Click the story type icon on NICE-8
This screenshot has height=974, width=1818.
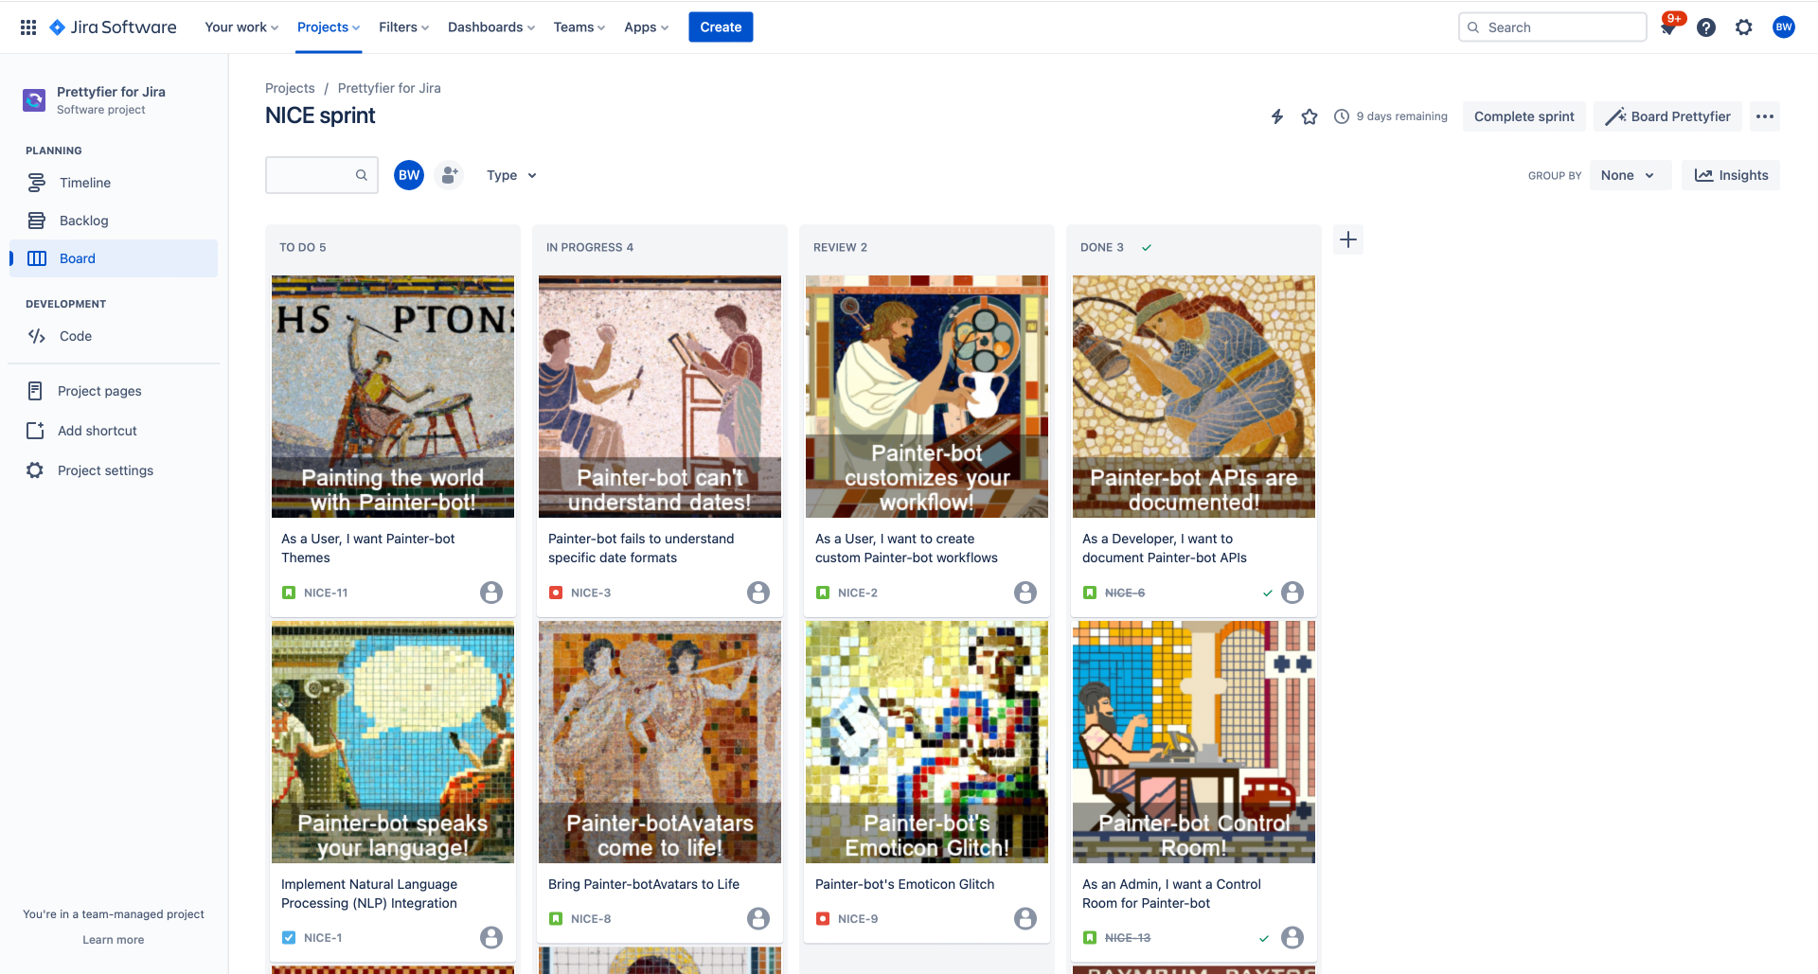[x=556, y=918]
